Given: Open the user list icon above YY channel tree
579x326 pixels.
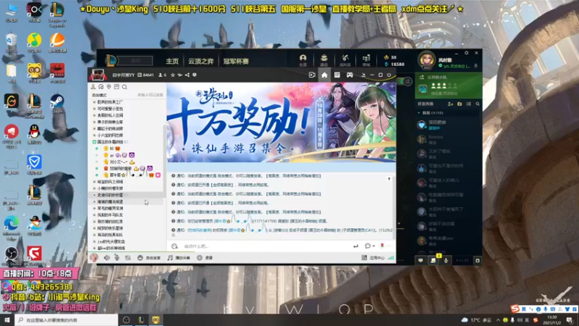Looking at the screenshot, I should point(93,87).
